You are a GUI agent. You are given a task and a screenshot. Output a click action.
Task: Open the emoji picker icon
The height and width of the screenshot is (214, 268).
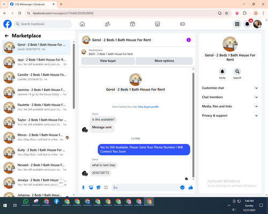coord(182,187)
